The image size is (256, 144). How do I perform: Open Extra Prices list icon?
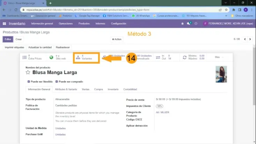tap(24, 57)
